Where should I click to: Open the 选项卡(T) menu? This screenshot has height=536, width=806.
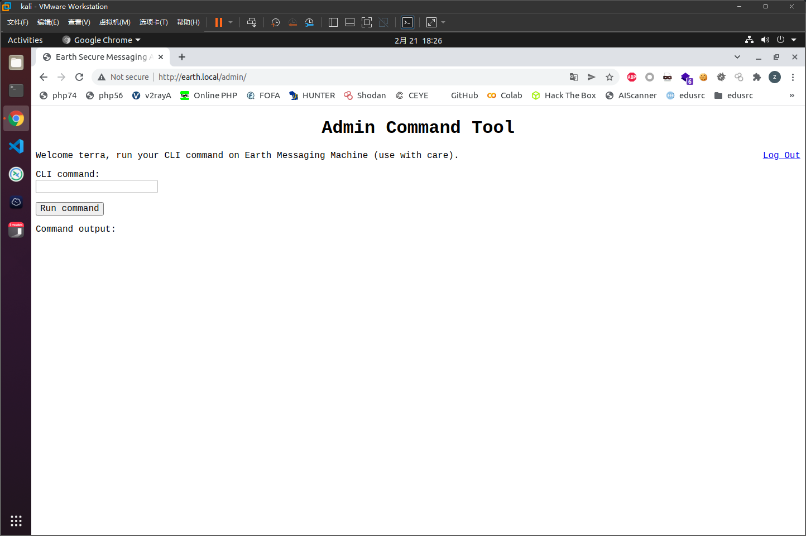click(153, 22)
